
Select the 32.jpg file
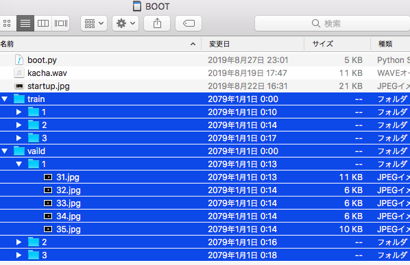pos(205,190)
